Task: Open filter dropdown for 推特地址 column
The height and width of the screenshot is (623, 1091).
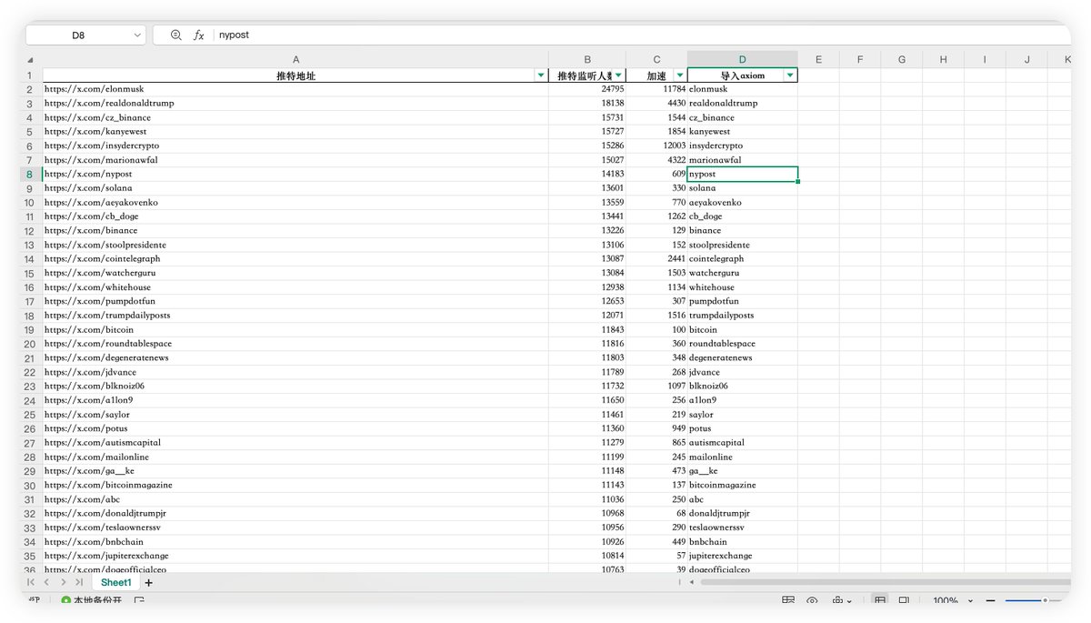Action: pyautogui.click(x=541, y=75)
